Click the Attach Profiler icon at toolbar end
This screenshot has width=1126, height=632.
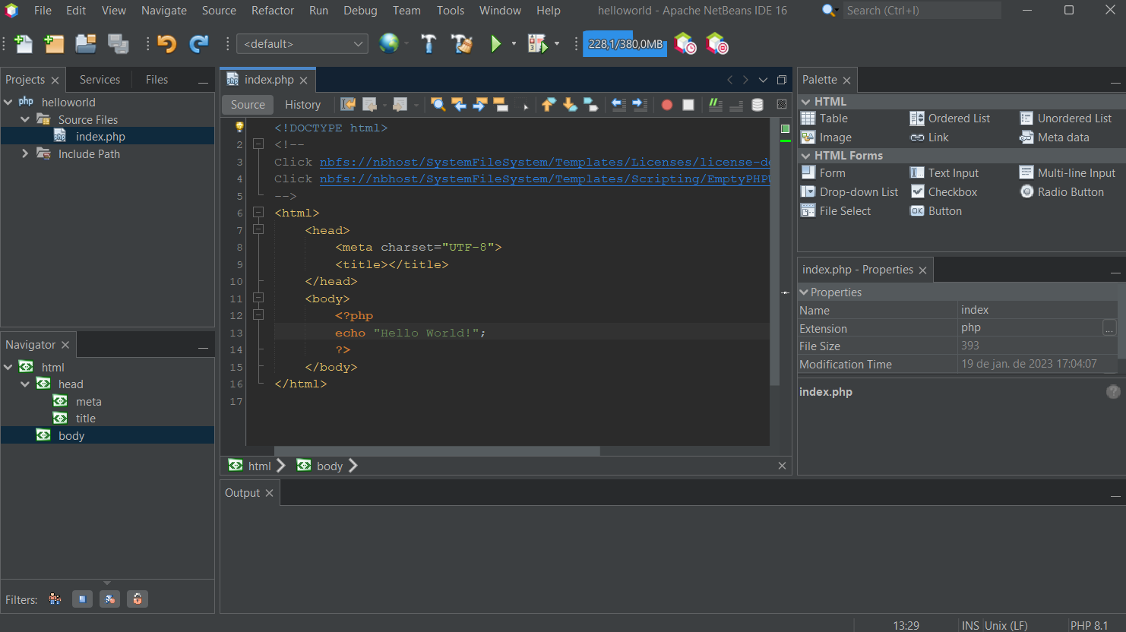click(x=716, y=44)
